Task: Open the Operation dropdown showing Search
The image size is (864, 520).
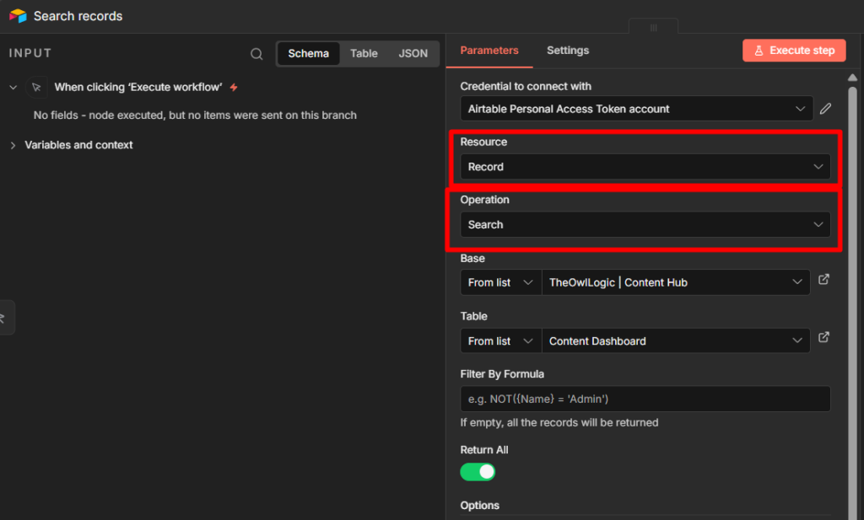Action: [645, 225]
